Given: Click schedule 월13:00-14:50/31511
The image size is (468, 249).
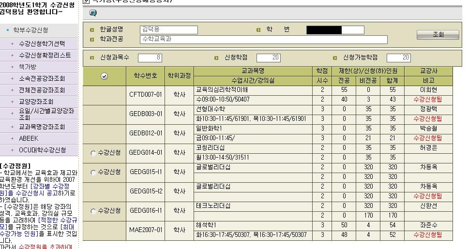Looking at the screenshot, I should point(222,158).
